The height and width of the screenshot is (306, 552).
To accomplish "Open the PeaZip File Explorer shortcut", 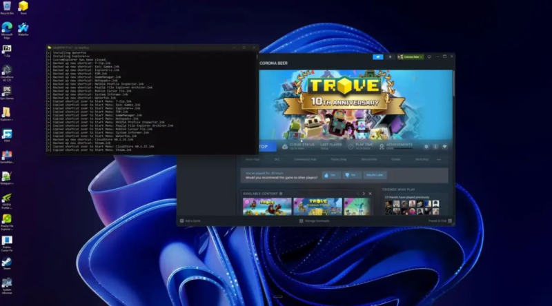I will pyautogui.click(x=7, y=223).
